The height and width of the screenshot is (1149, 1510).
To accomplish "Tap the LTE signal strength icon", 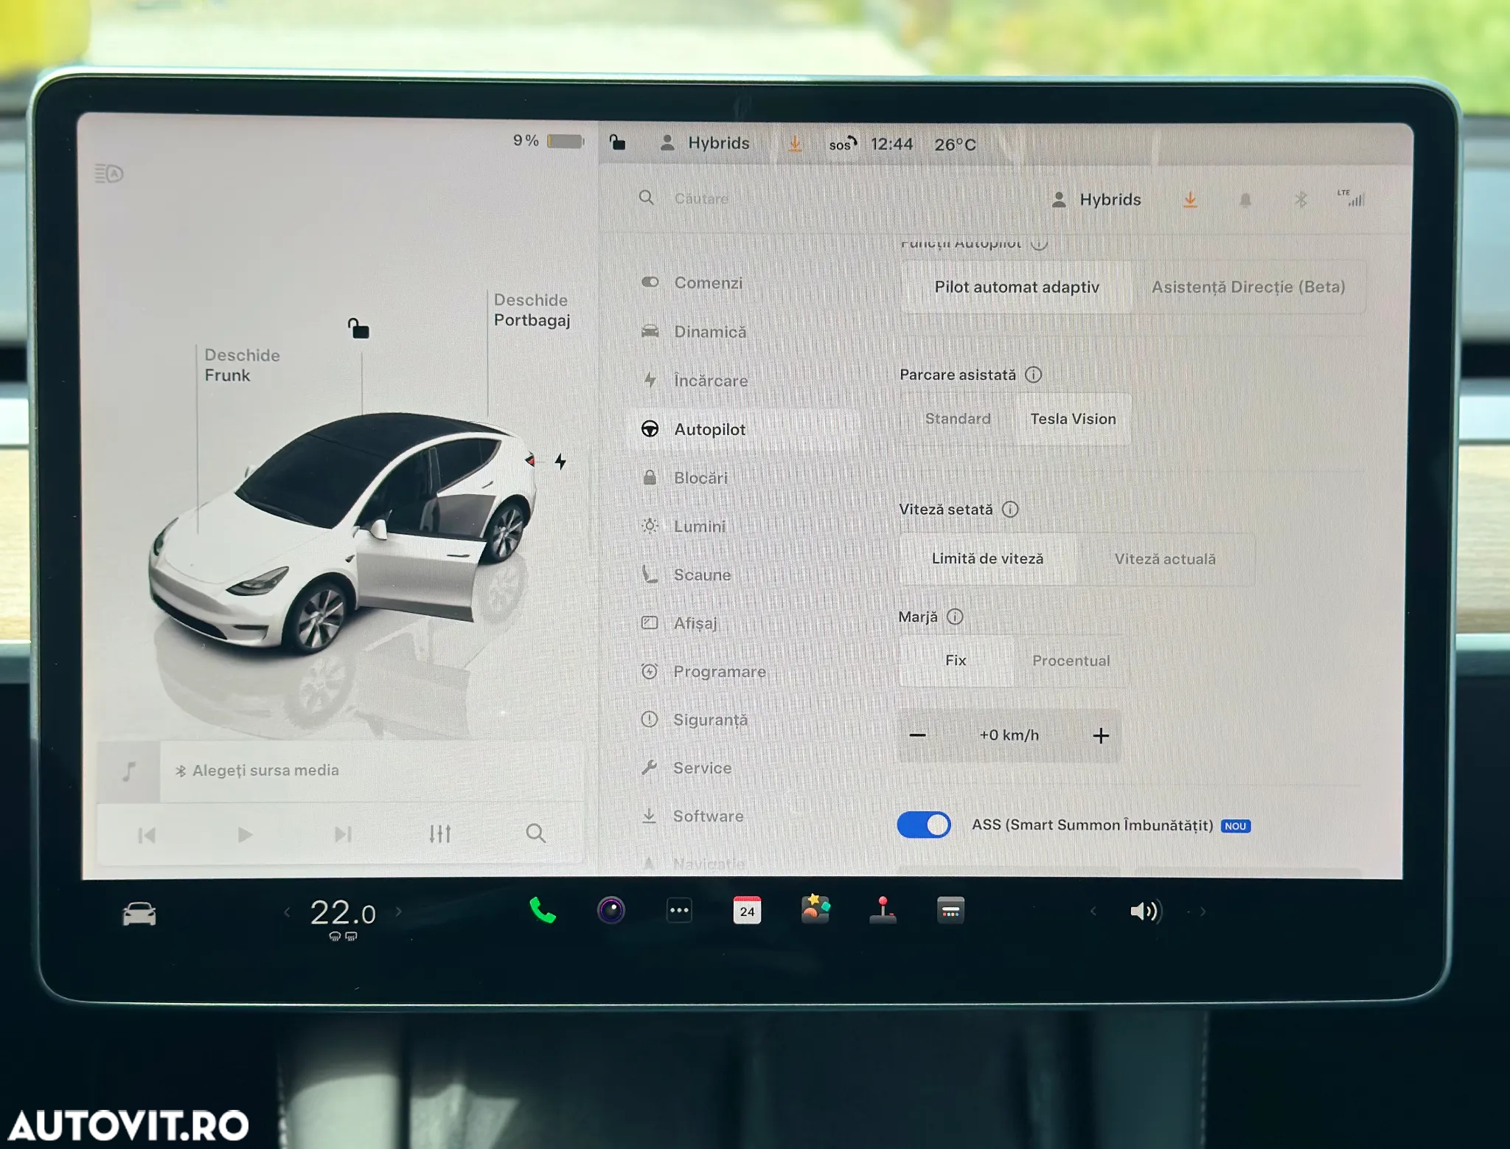I will 1351,198.
